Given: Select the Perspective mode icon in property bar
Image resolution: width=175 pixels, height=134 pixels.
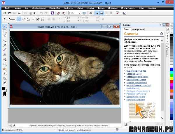Looking at the screenshot, I should [42, 19].
